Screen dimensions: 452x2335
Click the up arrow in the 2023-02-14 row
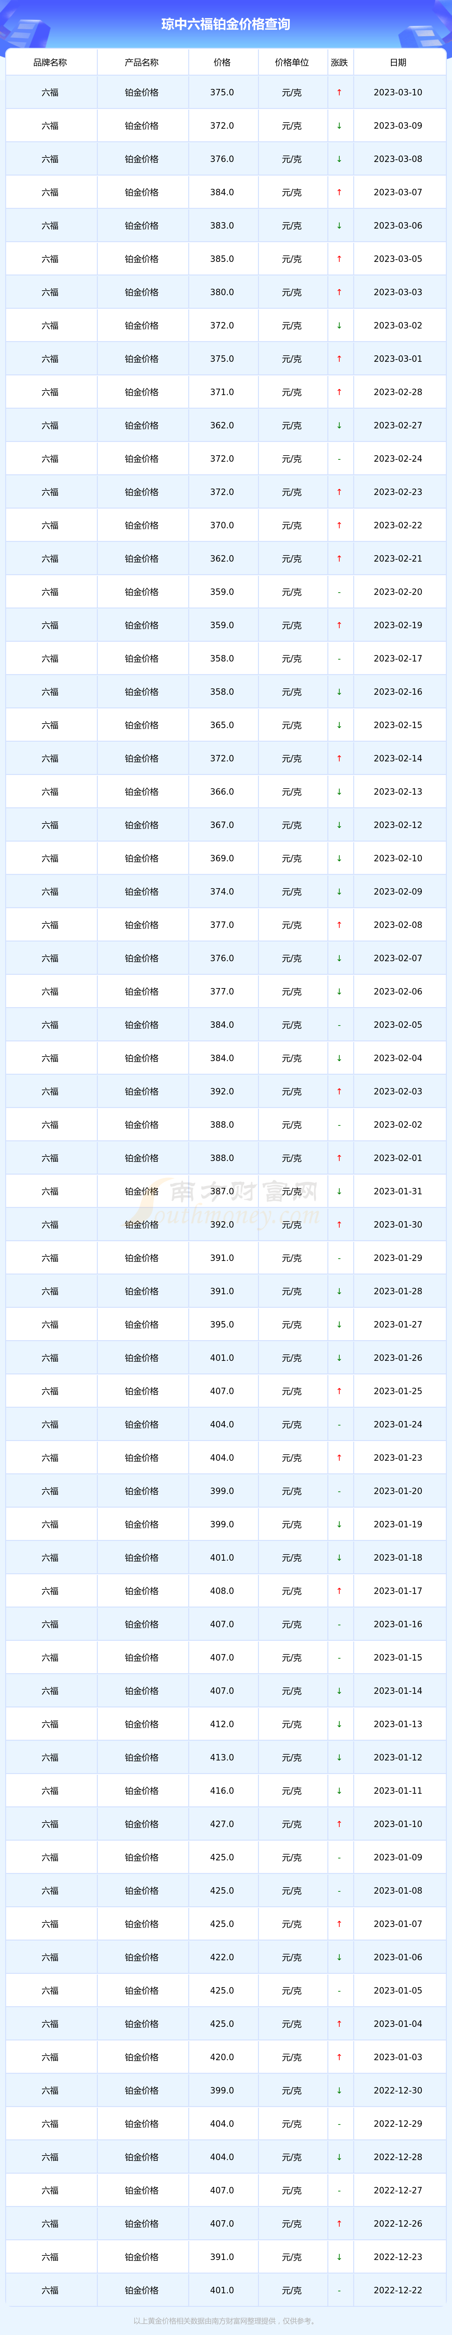[340, 759]
